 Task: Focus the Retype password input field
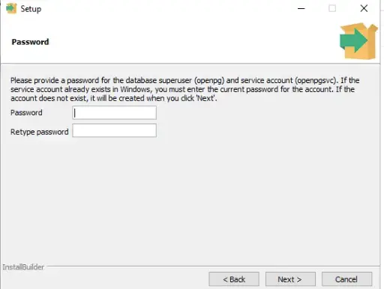115,130
